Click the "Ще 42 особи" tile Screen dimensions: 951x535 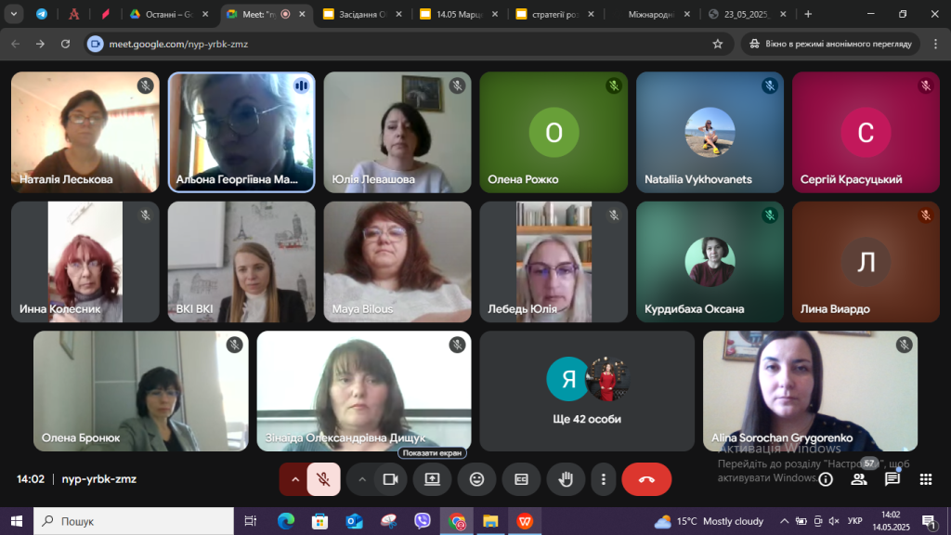pos(587,391)
